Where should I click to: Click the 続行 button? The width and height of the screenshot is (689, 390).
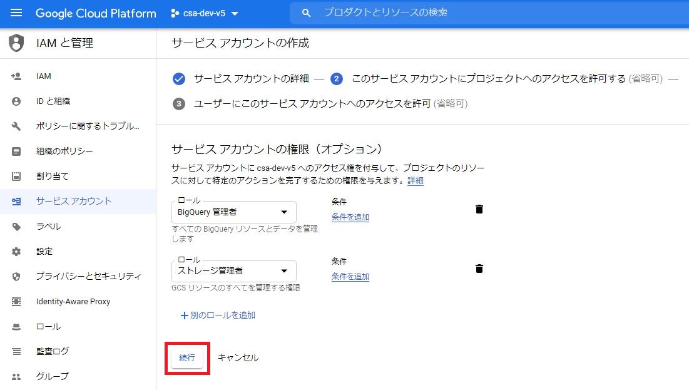click(x=187, y=357)
